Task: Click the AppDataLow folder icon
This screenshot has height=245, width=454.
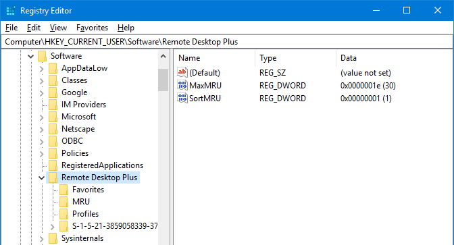Action: click(53, 68)
